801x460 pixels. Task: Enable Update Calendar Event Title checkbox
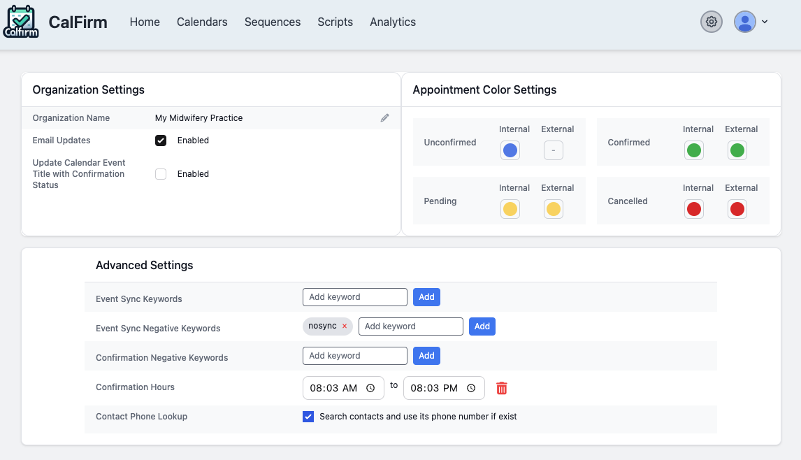click(x=161, y=174)
